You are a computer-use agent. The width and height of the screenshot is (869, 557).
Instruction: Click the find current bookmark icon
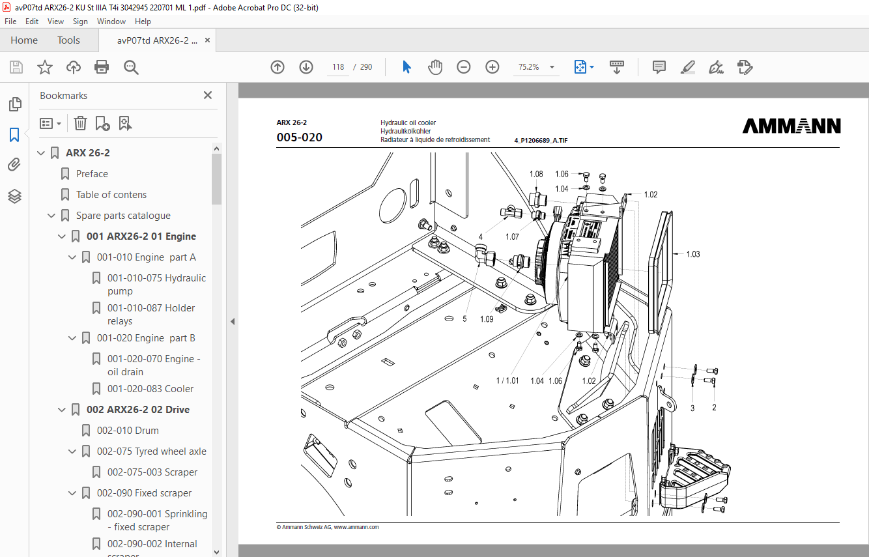125,123
